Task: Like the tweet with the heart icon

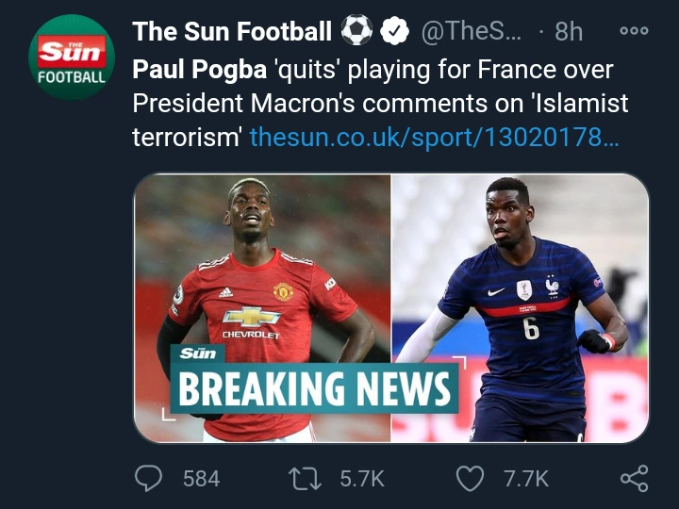Action: (x=469, y=479)
